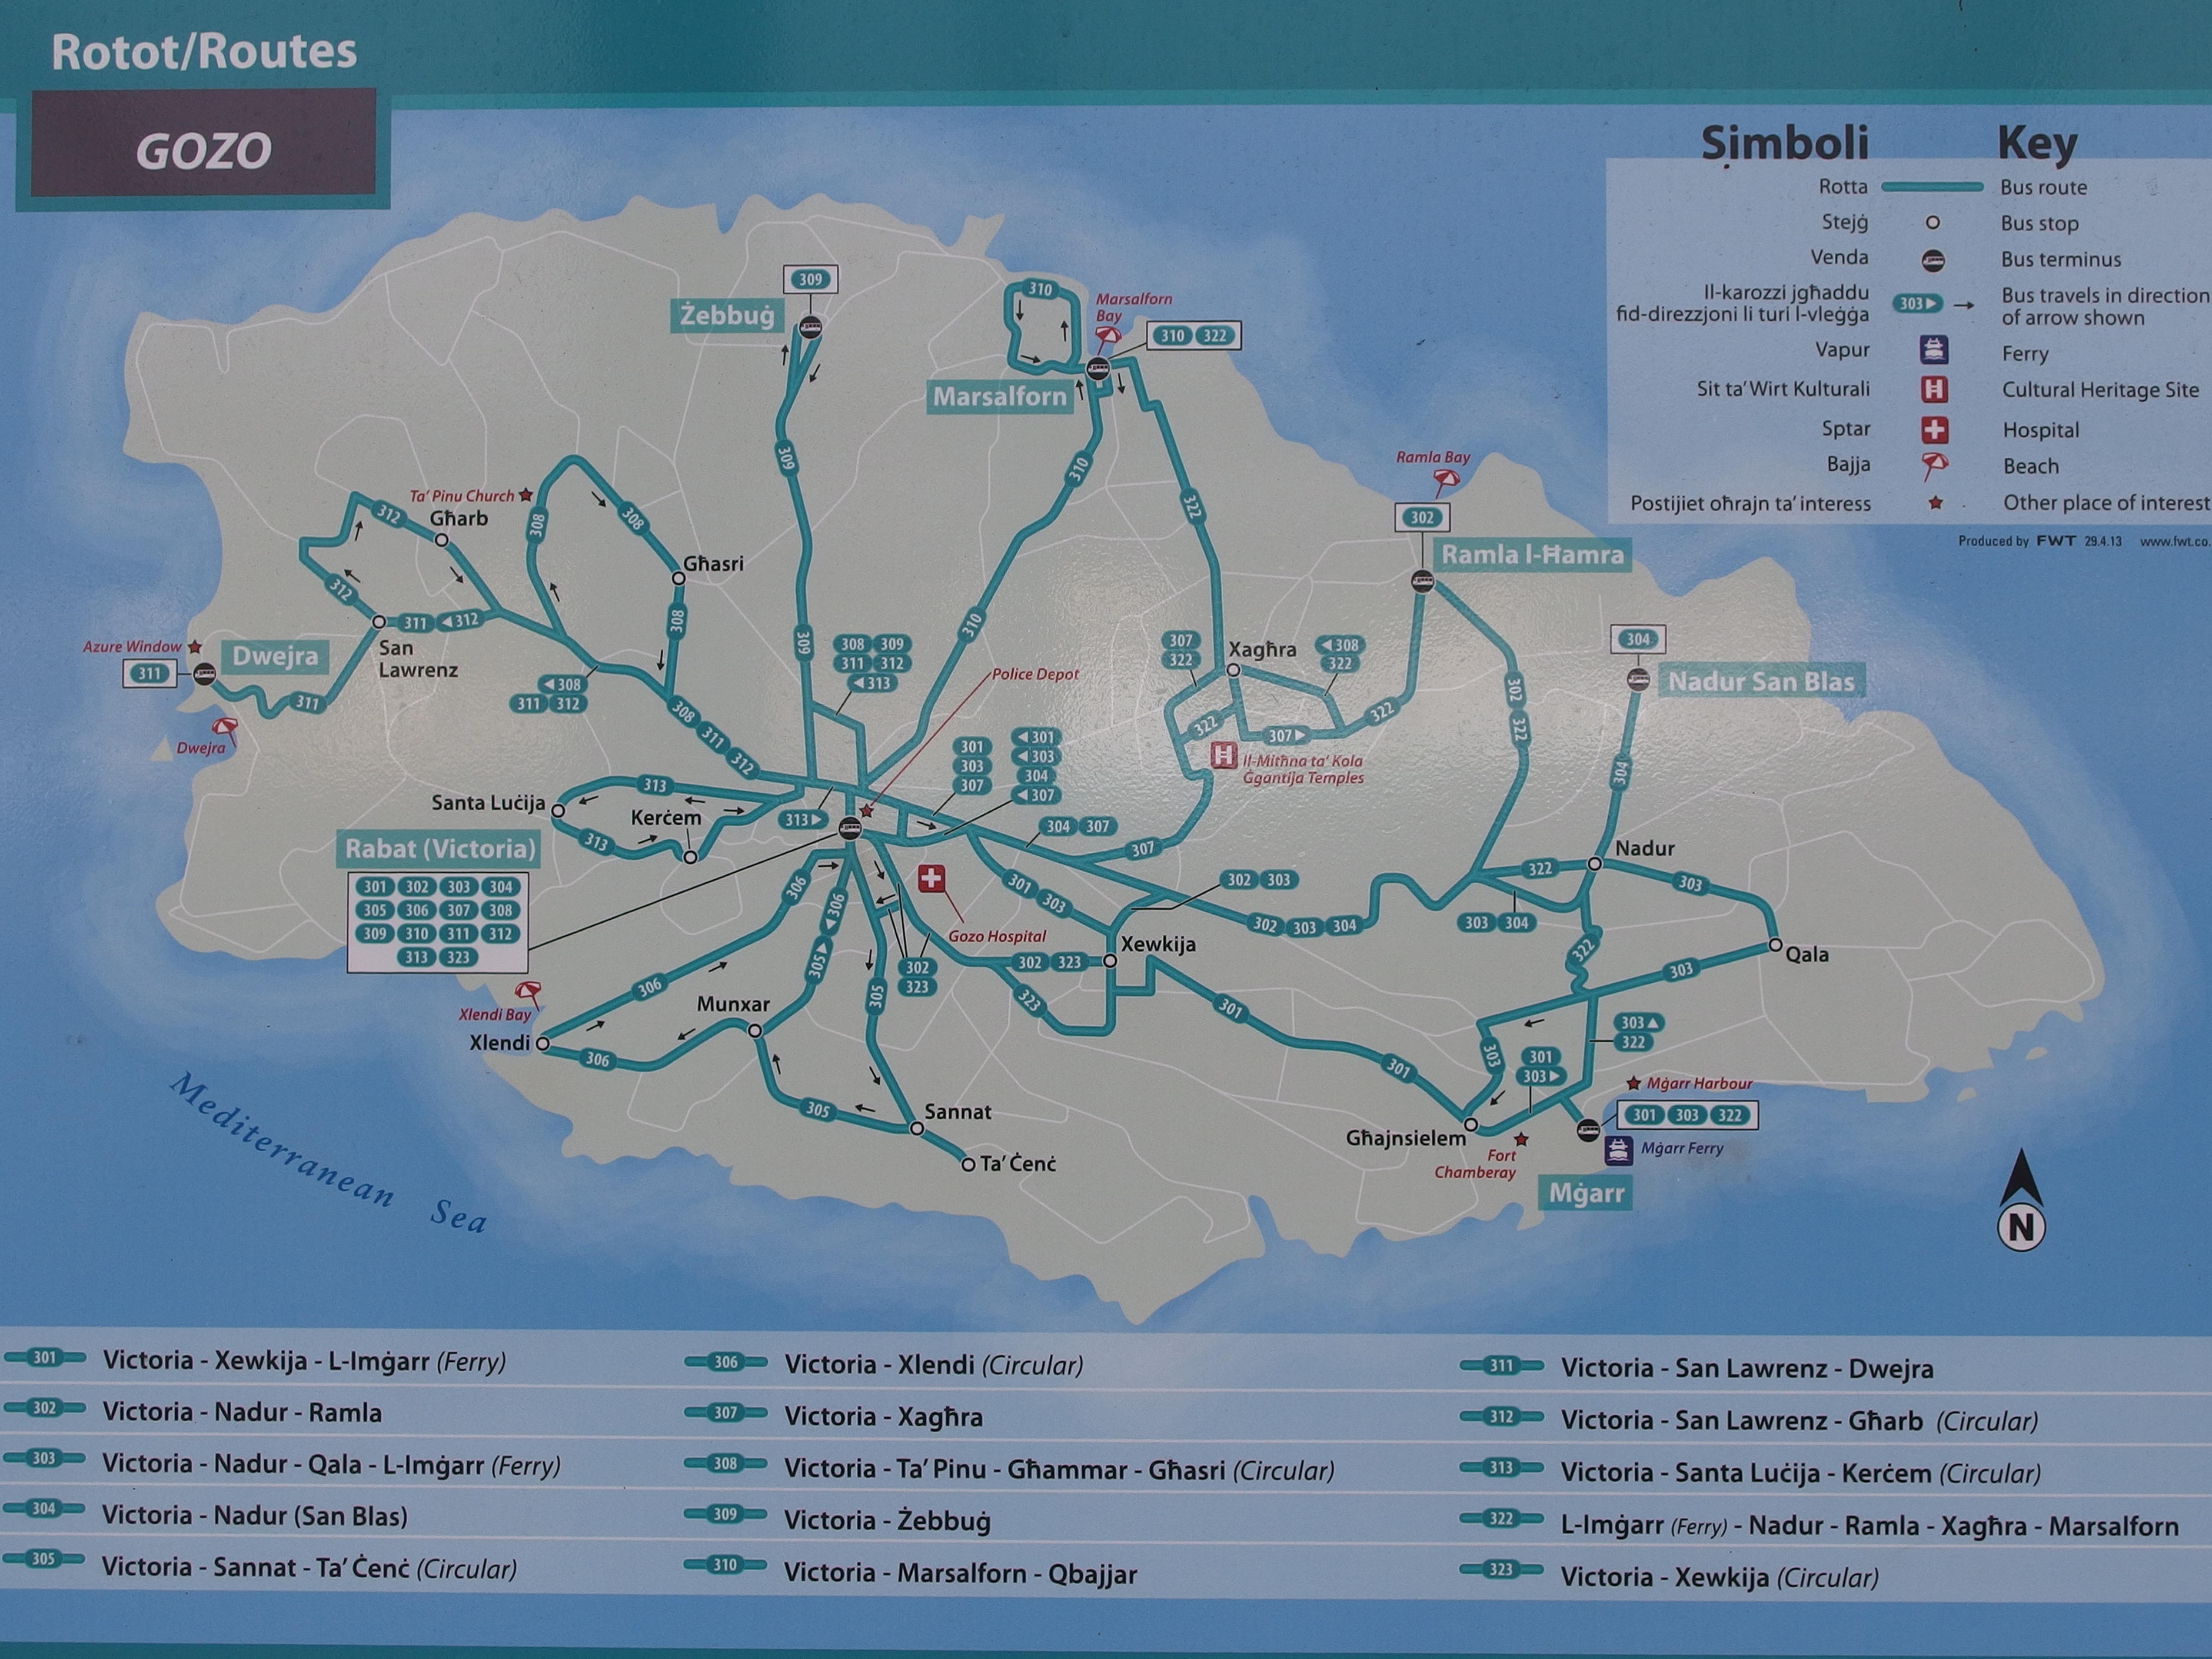Screen dimensions: 2212x1659
Task: Click the Gozo Hospital red cross icon
Action: [x=931, y=879]
